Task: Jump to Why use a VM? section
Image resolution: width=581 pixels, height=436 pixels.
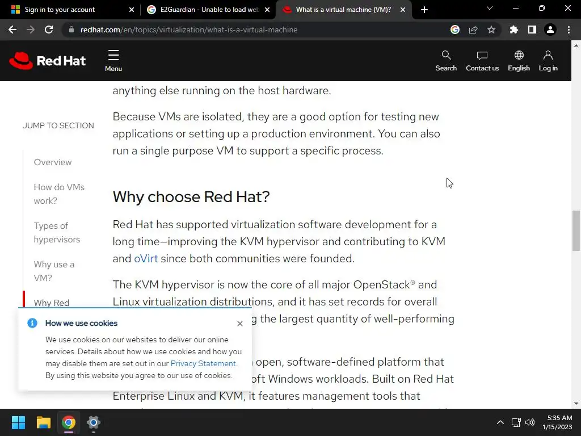Action: (x=54, y=271)
